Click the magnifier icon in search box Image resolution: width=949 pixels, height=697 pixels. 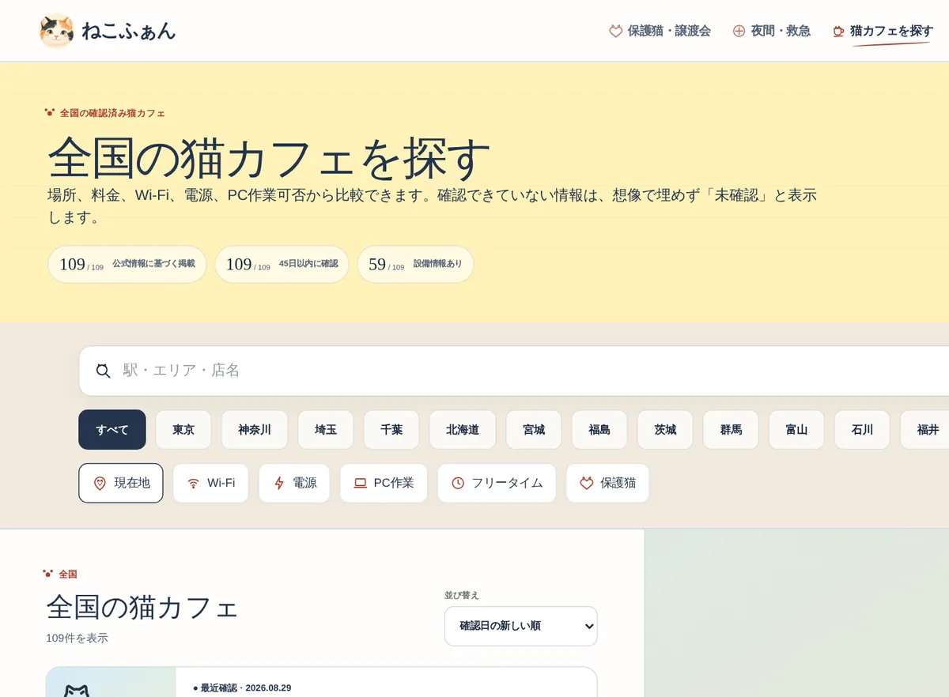103,371
